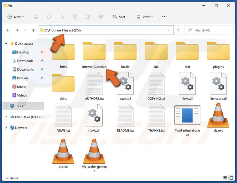Image resolution: width=237 pixels, height=183 pixels.
Task: Unpin Pictures using its pin icon
Action: [x=42, y=78]
